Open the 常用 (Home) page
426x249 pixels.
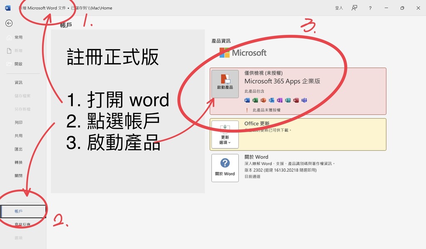18,37
